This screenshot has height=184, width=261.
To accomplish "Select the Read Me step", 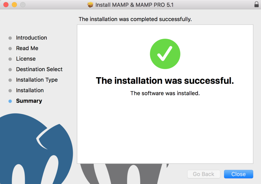I will (x=27, y=48).
